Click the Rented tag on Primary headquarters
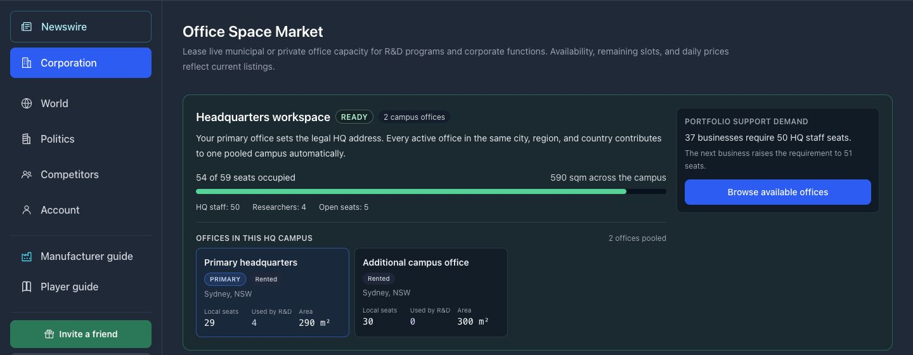The width and height of the screenshot is (913, 355). 266,279
